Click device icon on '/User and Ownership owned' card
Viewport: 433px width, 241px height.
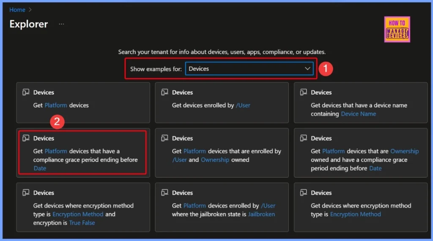click(164, 138)
